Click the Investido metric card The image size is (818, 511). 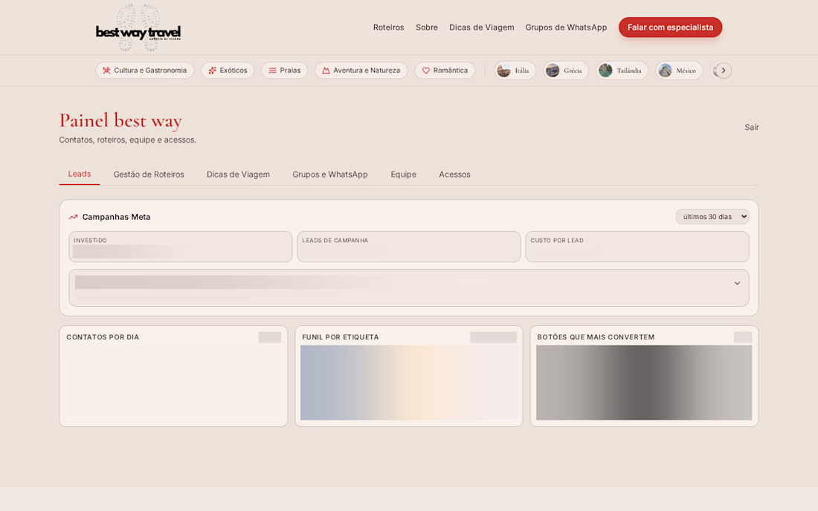click(181, 247)
